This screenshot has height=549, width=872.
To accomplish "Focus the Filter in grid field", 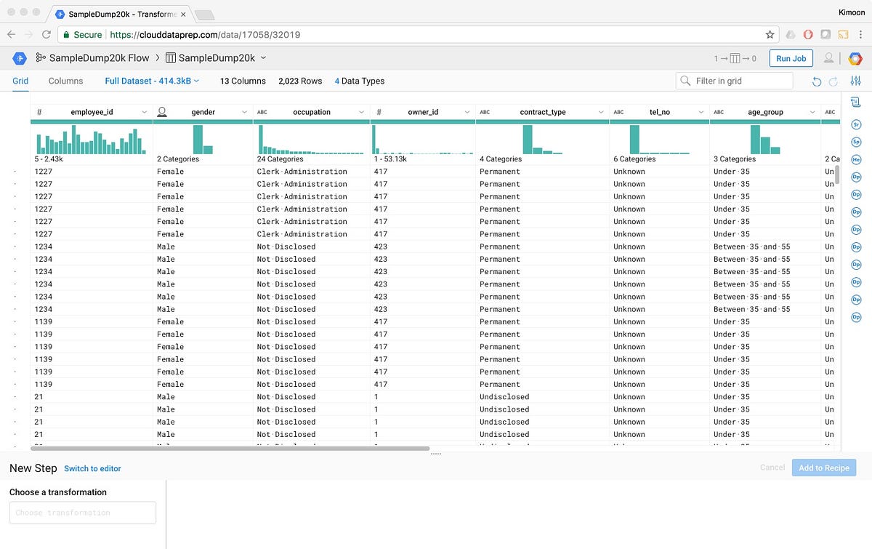I will pyautogui.click(x=734, y=81).
